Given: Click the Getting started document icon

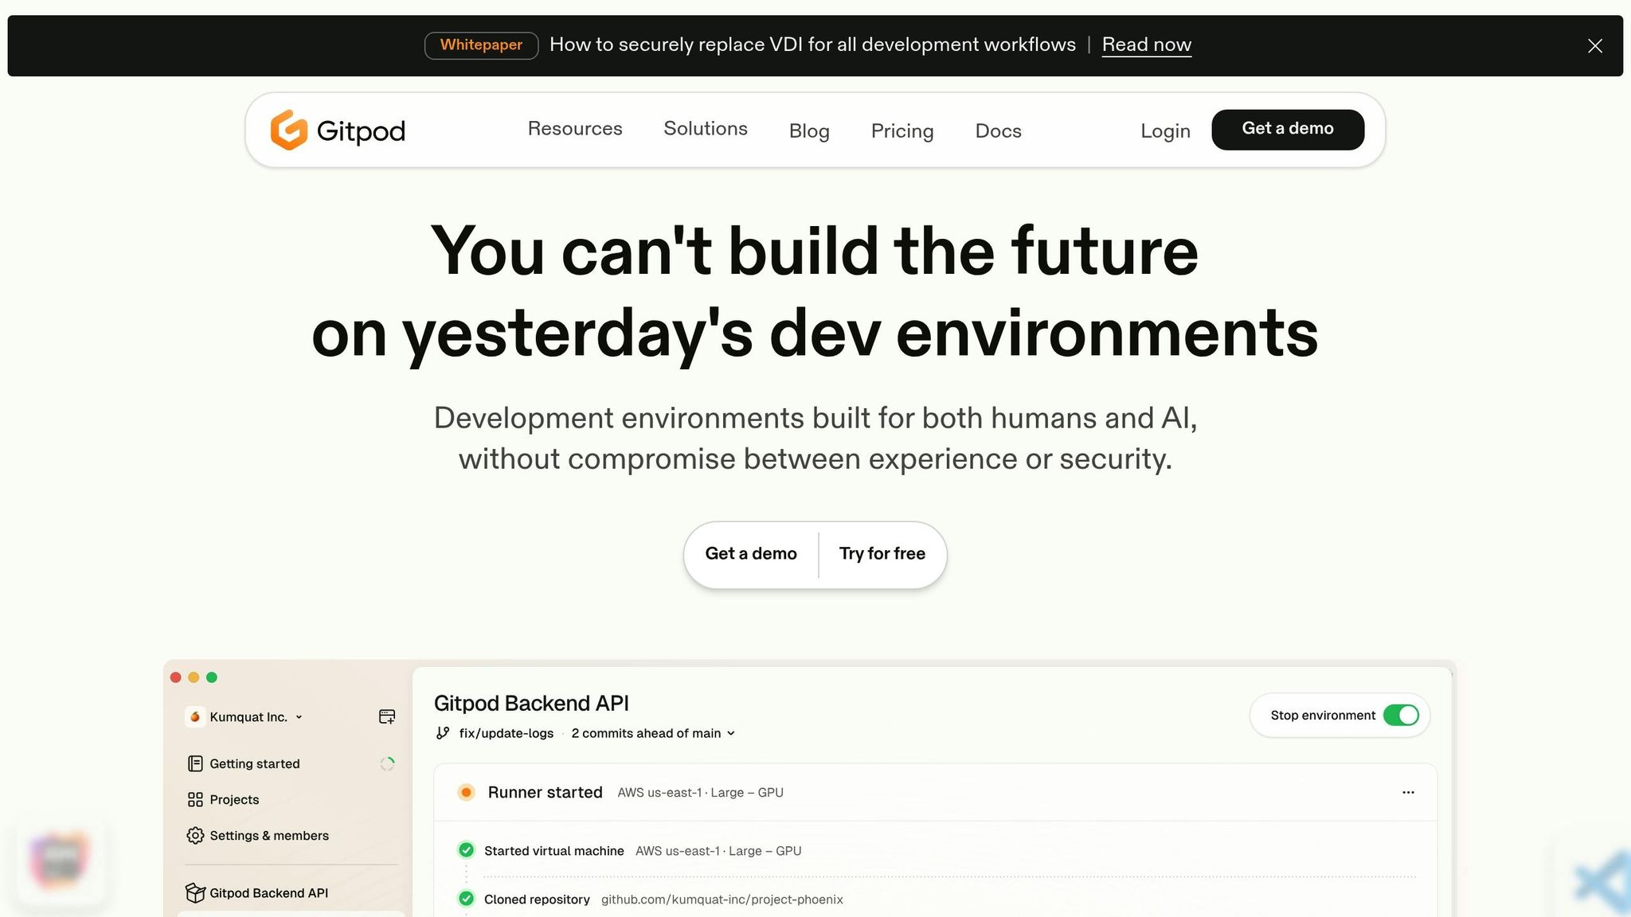Looking at the screenshot, I should tap(195, 764).
